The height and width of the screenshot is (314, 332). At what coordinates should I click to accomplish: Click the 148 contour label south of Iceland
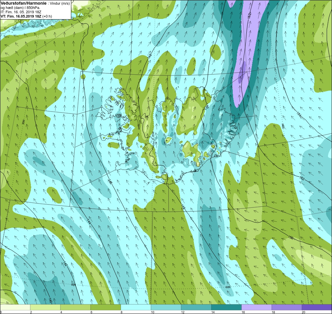pyautogui.click(x=183, y=207)
